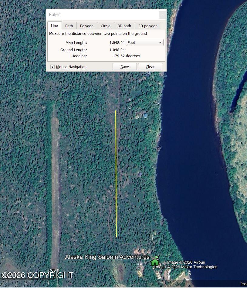Open the 3D polygon tab
The image size is (247, 288).
pyautogui.click(x=148, y=26)
